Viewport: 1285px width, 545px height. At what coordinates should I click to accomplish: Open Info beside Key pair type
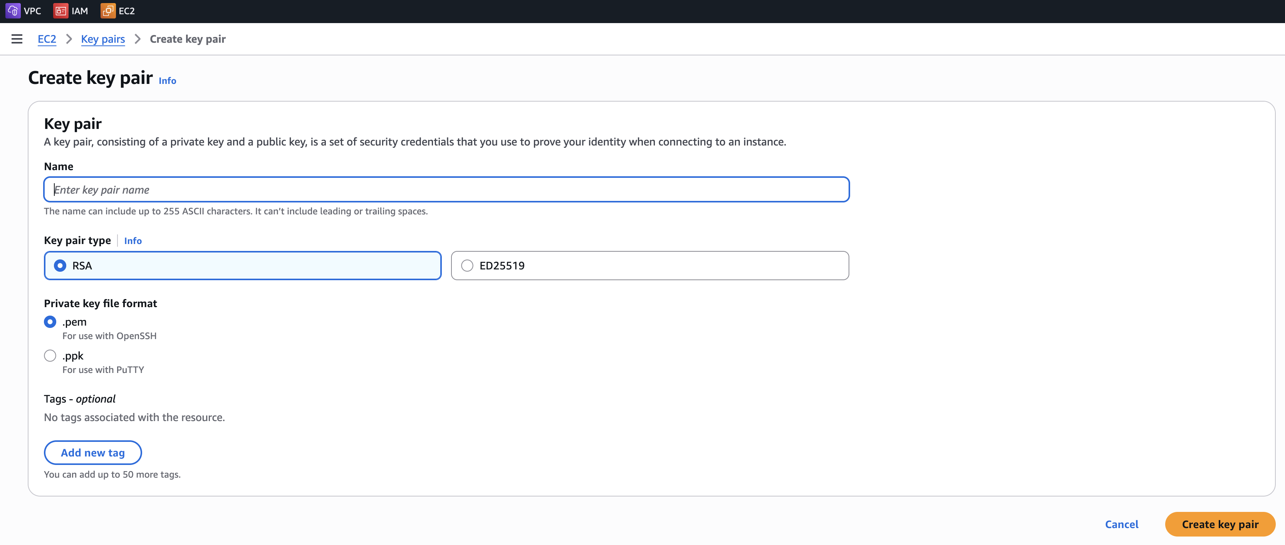pos(133,241)
